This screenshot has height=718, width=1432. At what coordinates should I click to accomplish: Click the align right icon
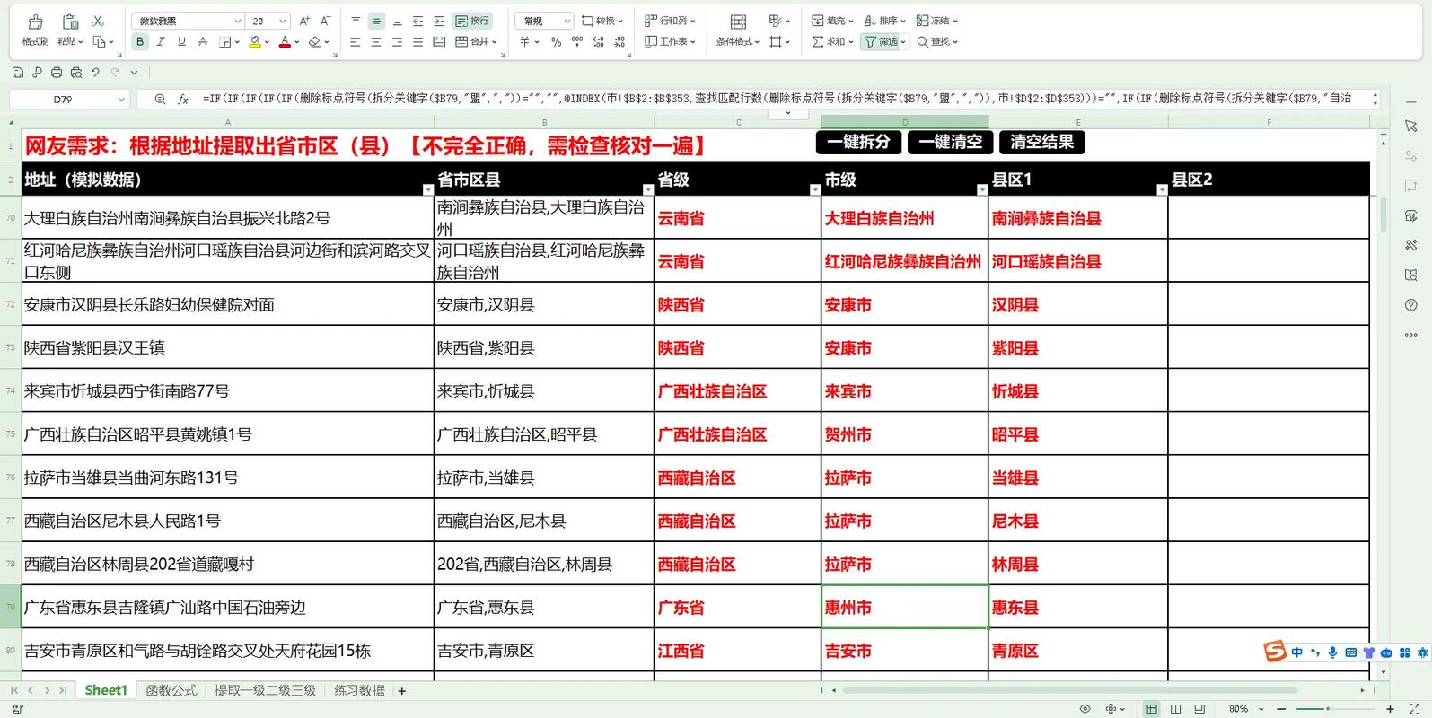[397, 41]
